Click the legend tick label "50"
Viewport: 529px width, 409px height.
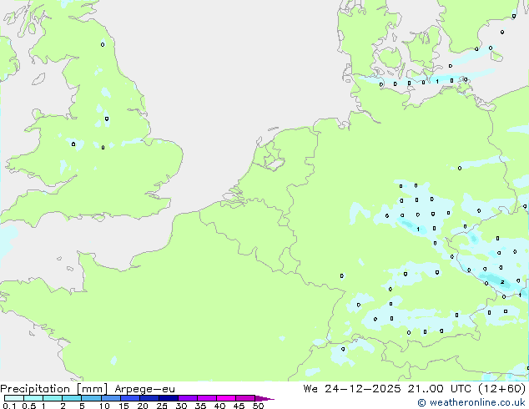pyautogui.click(x=258, y=406)
